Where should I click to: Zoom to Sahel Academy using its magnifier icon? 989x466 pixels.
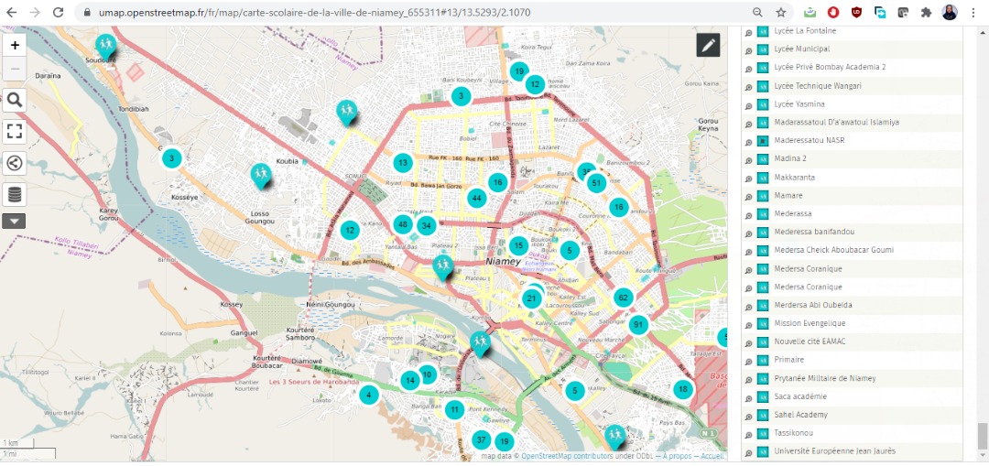(749, 415)
